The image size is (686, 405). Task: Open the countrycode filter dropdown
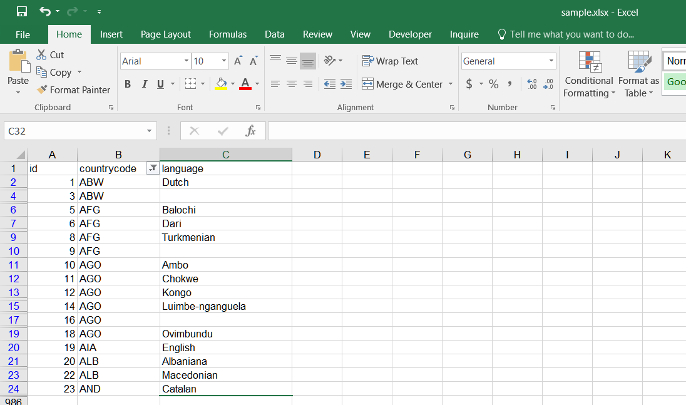tap(152, 168)
